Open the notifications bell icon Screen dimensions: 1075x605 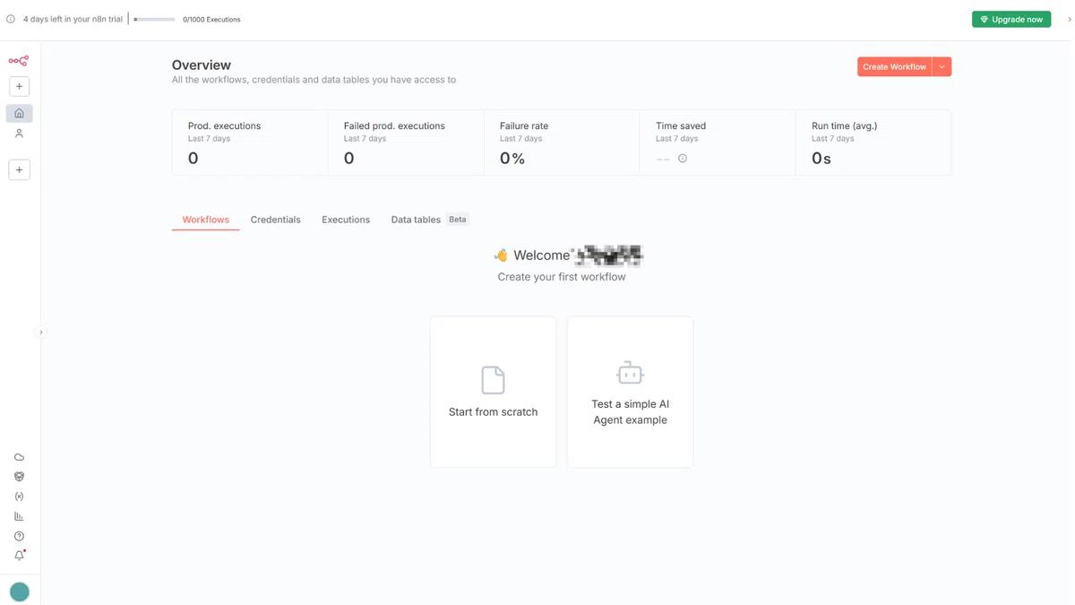19,556
